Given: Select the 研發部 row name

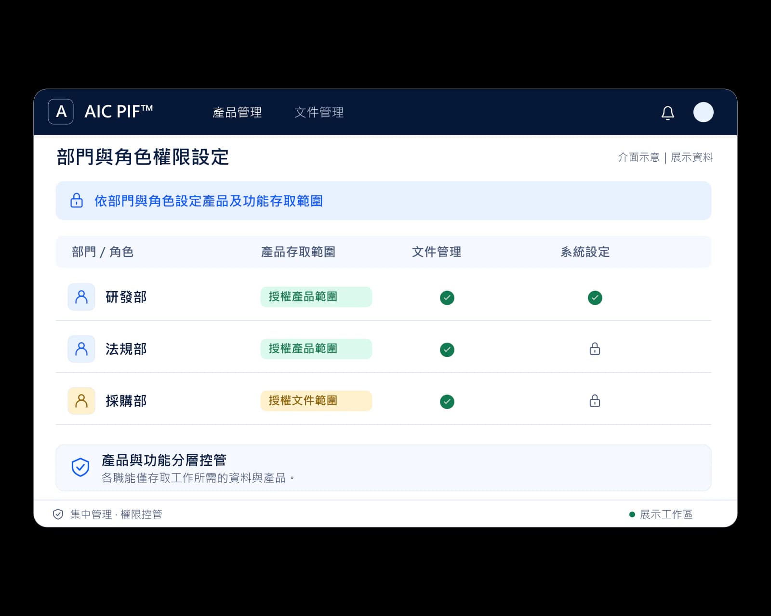Looking at the screenshot, I should coord(126,297).
